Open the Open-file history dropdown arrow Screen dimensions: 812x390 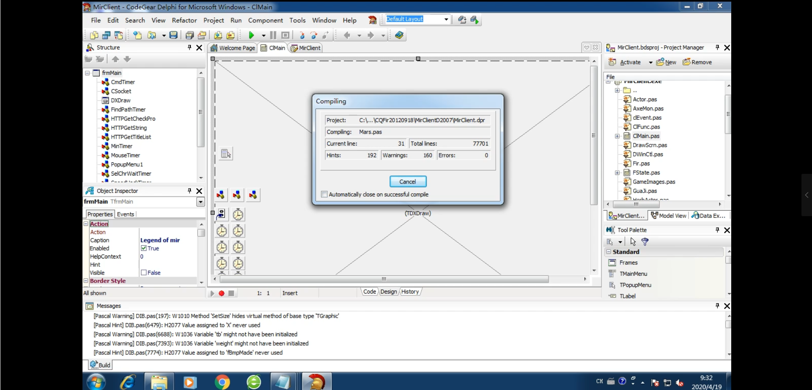point(164,36)
